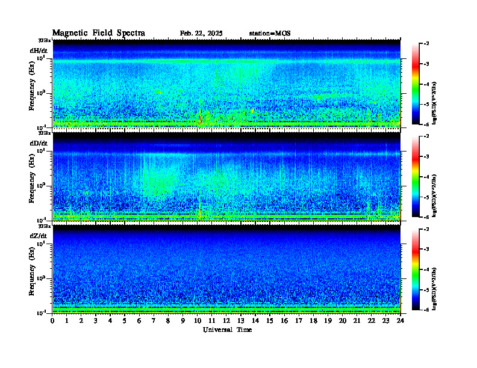Click the hour "15" tick label

[x=270, y=320]
